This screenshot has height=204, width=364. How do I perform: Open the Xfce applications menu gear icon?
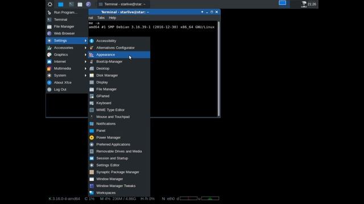(50, 4)
